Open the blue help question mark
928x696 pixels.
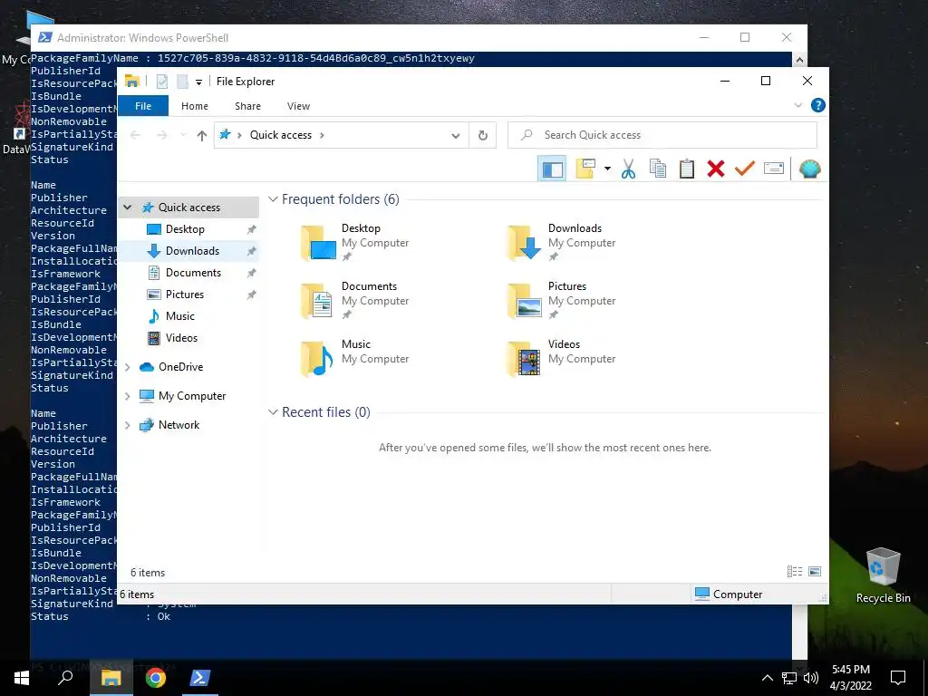click(x=818, y=105)
